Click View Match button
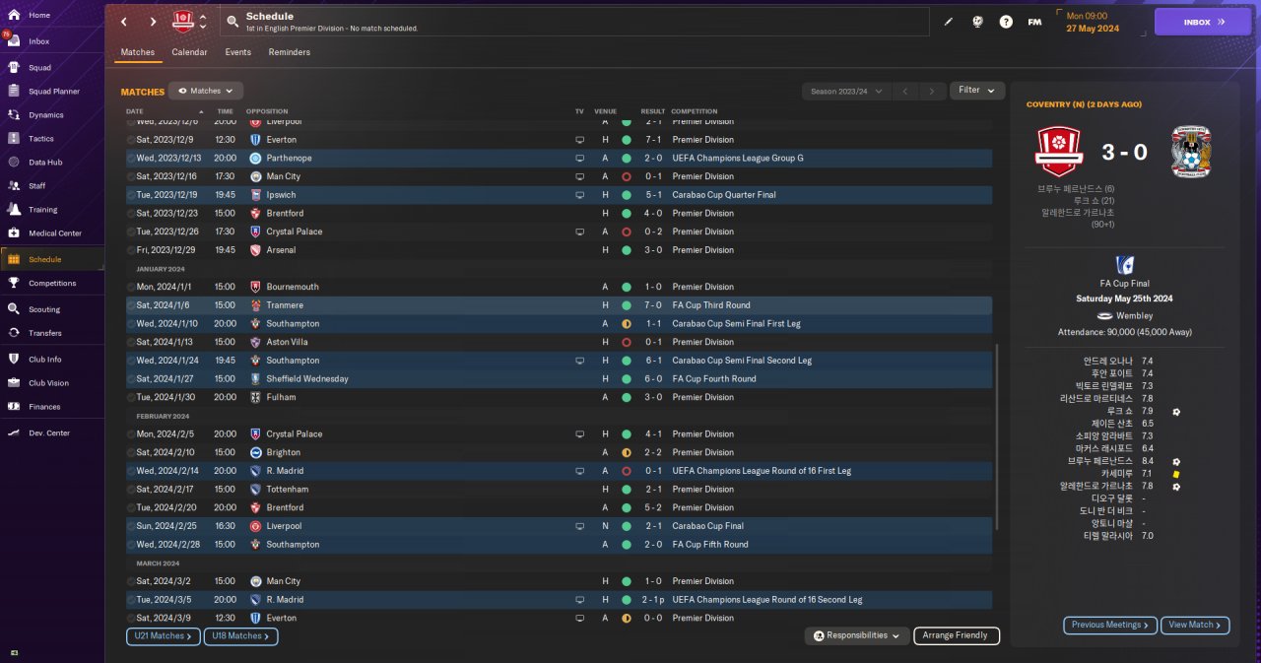1261x663 pixels. (1196, 625)
